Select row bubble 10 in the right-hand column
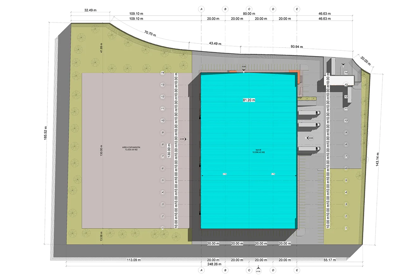The image size is (405, 277). (x=346, y=121)
